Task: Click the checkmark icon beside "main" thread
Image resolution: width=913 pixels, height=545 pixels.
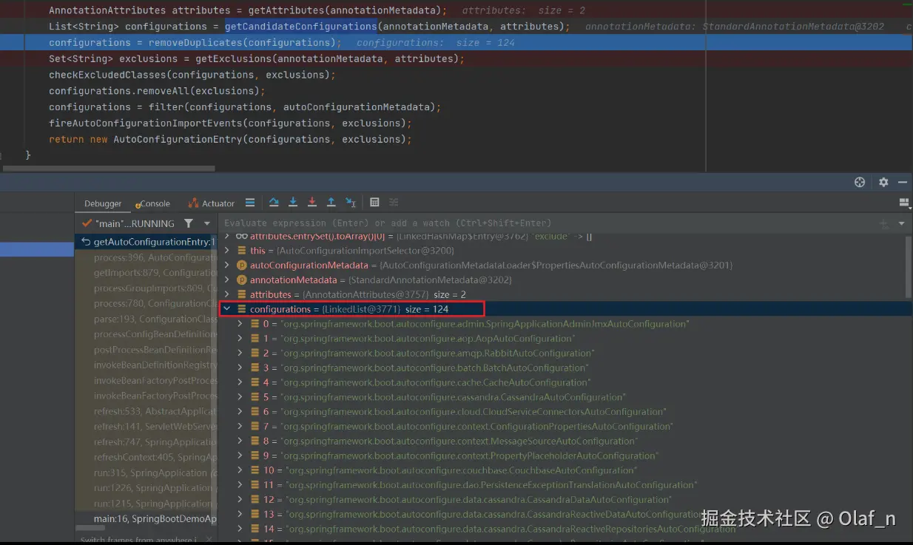Action: coord(87,223)
